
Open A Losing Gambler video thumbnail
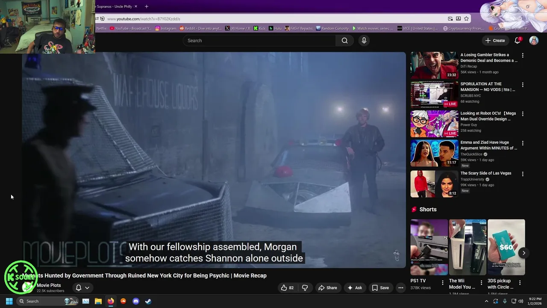coord(434,65)
